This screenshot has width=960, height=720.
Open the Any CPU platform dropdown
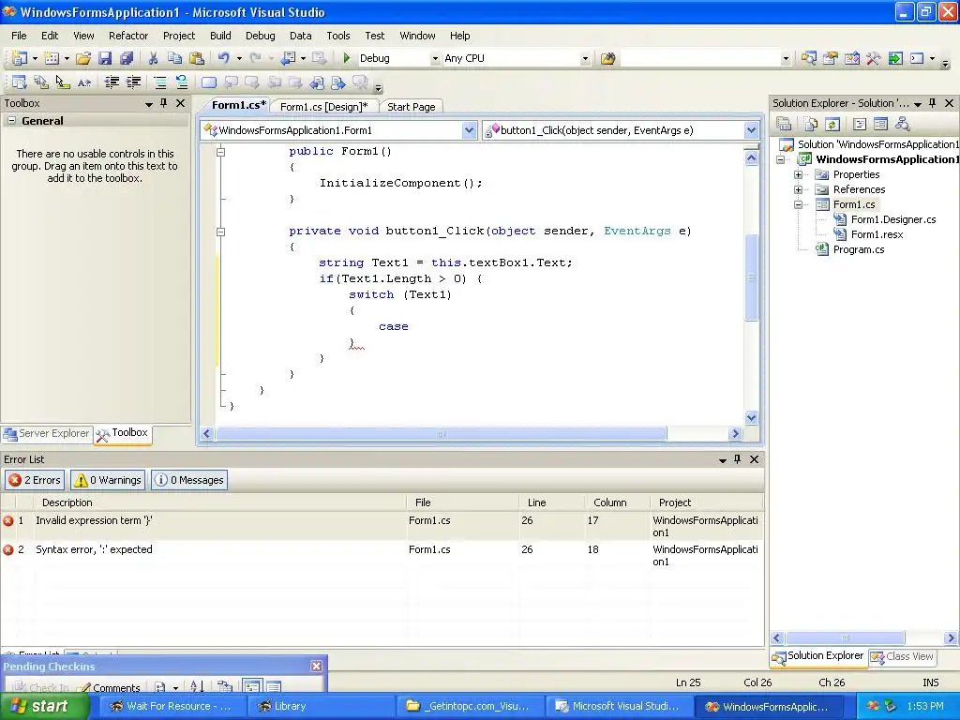pos(585,59)
